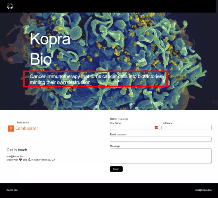Click the Kopra Bio text in footer
The width and height of the screenshot is (218, 198).
coord(12,190)
